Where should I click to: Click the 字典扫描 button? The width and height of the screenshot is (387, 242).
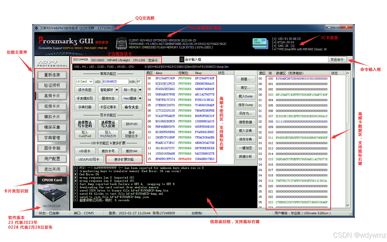(x=85, y=107)
